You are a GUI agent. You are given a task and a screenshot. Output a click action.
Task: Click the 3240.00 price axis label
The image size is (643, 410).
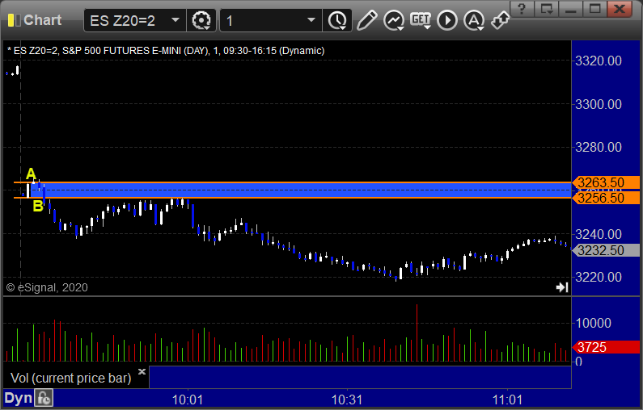[599, 235]
